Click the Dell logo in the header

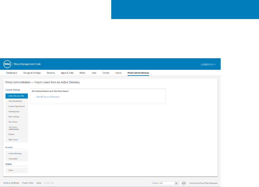coord(7,64)
